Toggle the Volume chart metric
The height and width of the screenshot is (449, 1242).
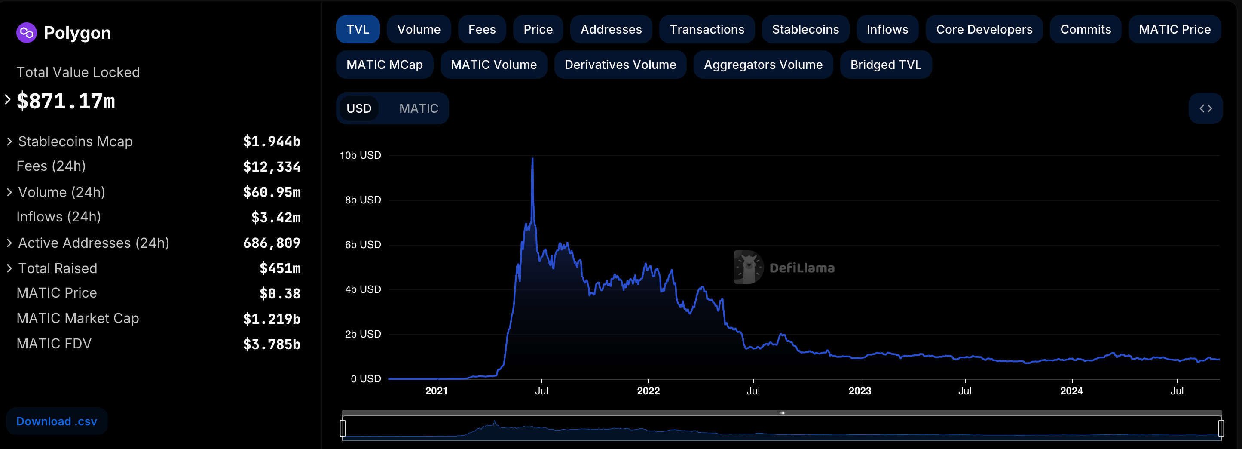point(419,29)
